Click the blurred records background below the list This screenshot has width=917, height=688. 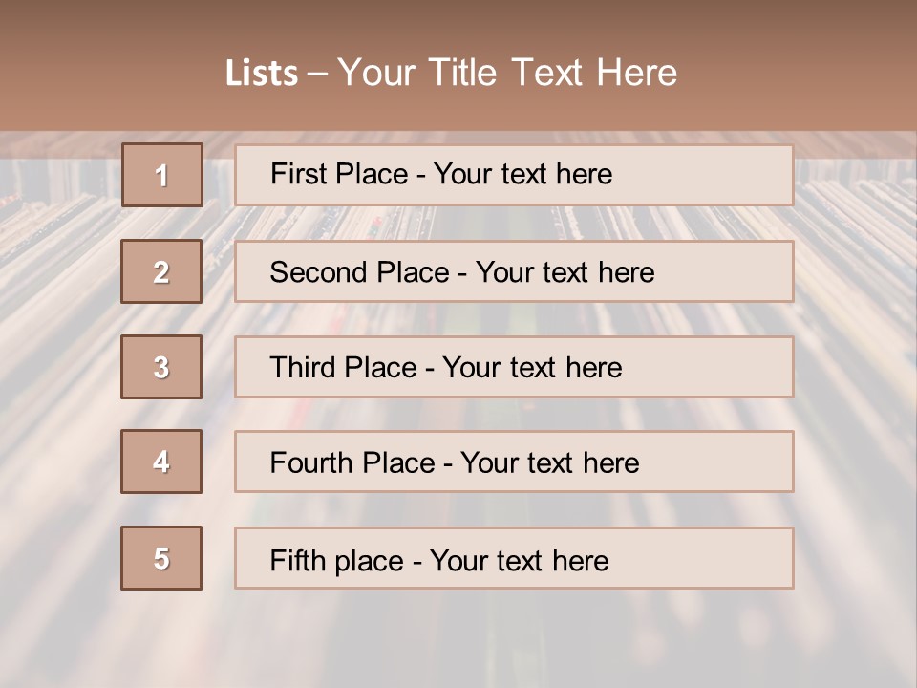pyautogui.click(x=458, y=640)
